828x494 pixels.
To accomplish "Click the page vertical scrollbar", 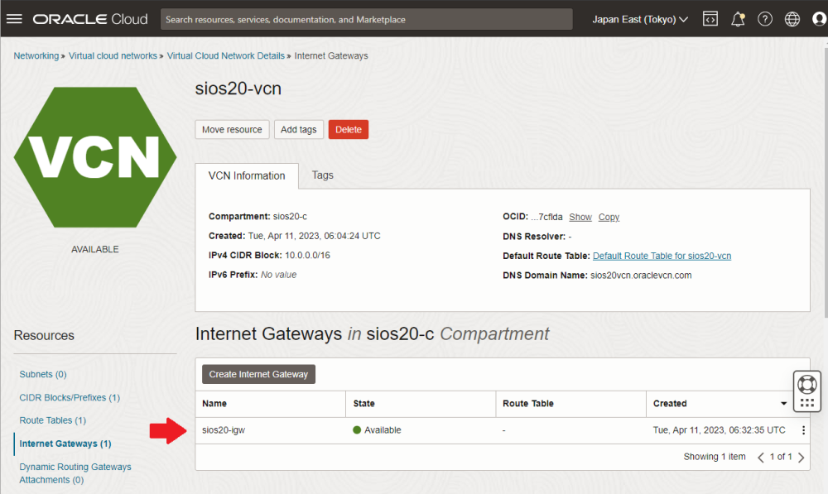I will coord(826,183).
